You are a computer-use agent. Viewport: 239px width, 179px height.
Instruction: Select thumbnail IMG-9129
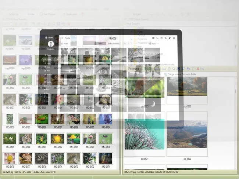pyautogui.click(x=26, y=119)
